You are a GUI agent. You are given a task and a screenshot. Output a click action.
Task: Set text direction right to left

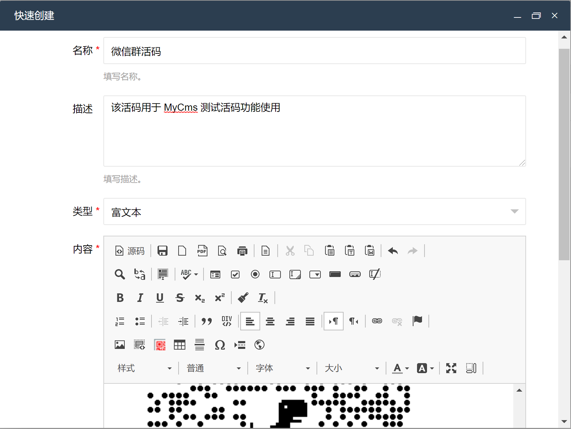(x=354, y=321)
